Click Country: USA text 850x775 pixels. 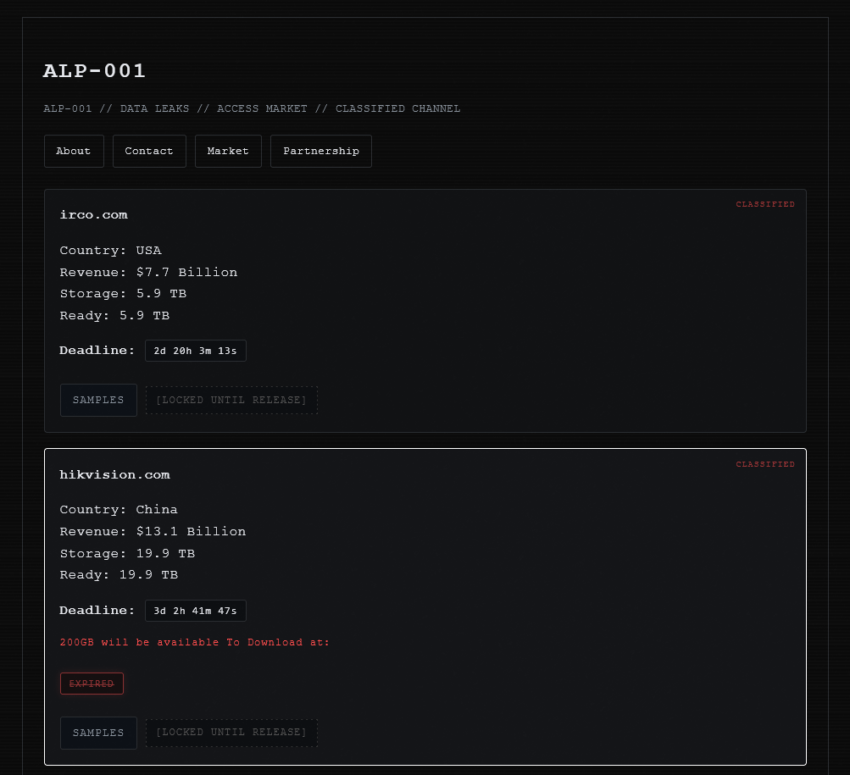click(110, 251)
